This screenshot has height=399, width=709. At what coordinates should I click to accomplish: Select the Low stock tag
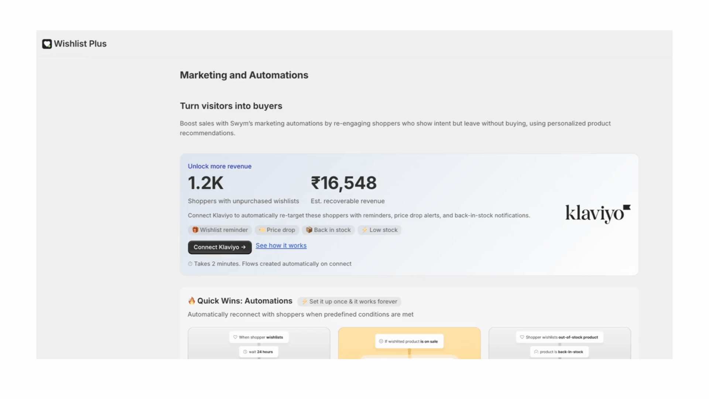380,230
